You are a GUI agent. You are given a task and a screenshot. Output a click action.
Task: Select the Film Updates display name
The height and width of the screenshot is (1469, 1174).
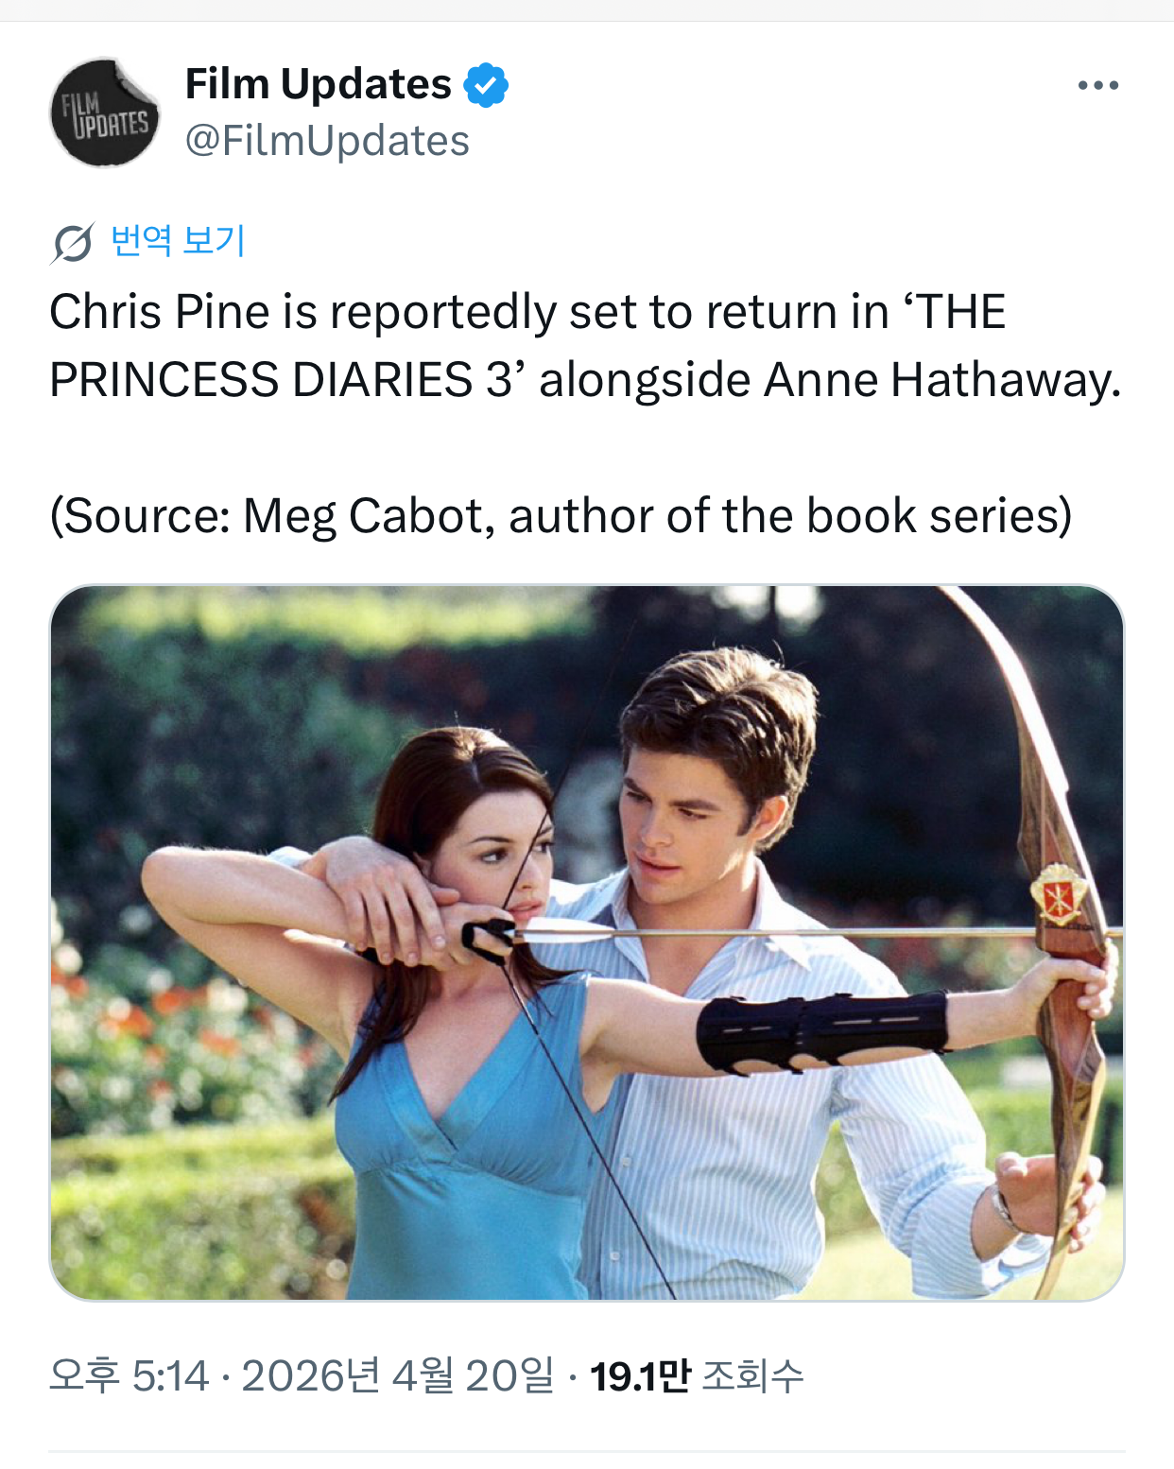pos(319,84)
